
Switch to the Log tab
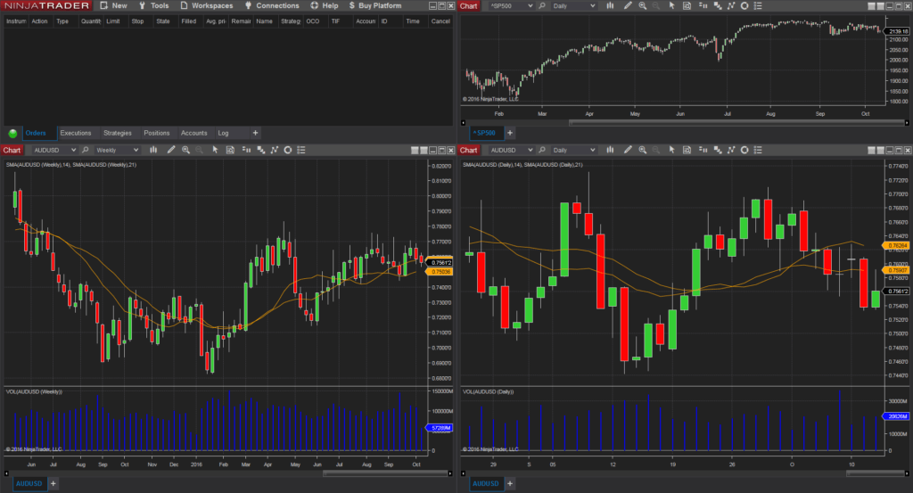223,134
